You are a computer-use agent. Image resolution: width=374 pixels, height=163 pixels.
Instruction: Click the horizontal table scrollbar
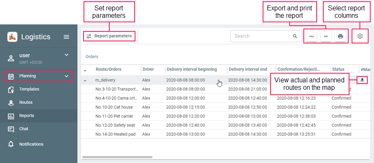pyautogui.click(x=117, y=157)
